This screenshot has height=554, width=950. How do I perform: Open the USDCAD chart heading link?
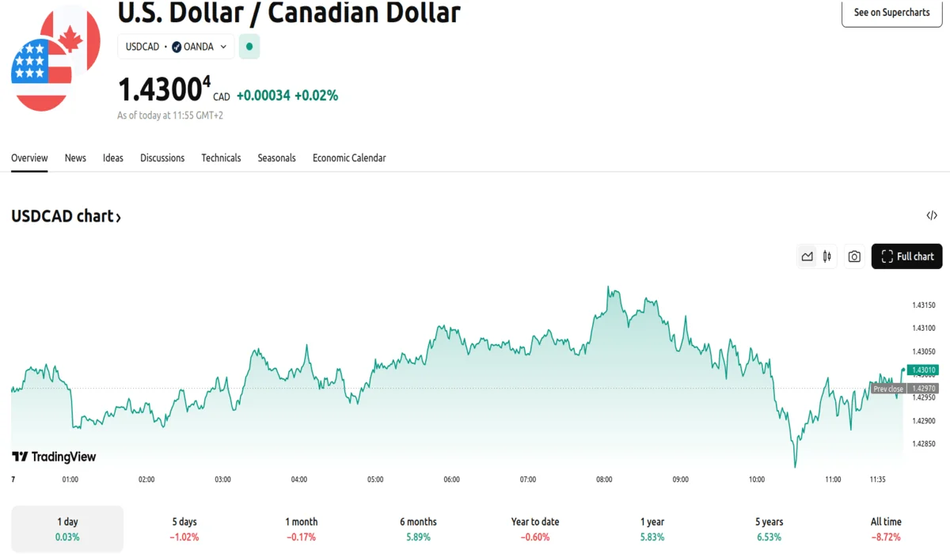[66, 216]
